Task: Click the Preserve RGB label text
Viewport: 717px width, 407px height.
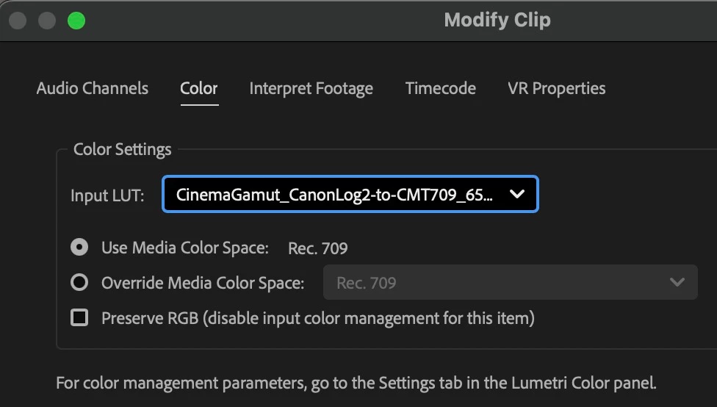Action: pos(318,318)
